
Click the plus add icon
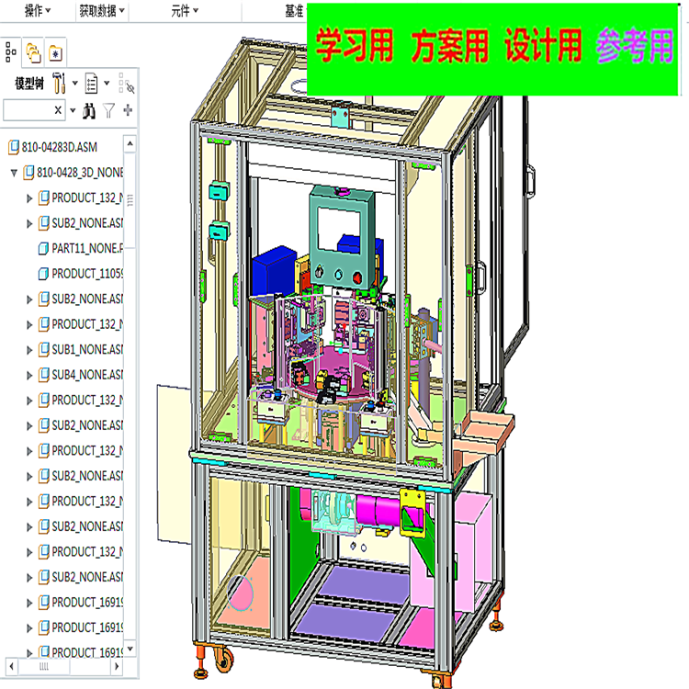[128, 110]
